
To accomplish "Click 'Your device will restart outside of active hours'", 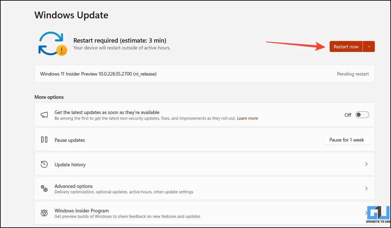I will (x=122, y=48).
